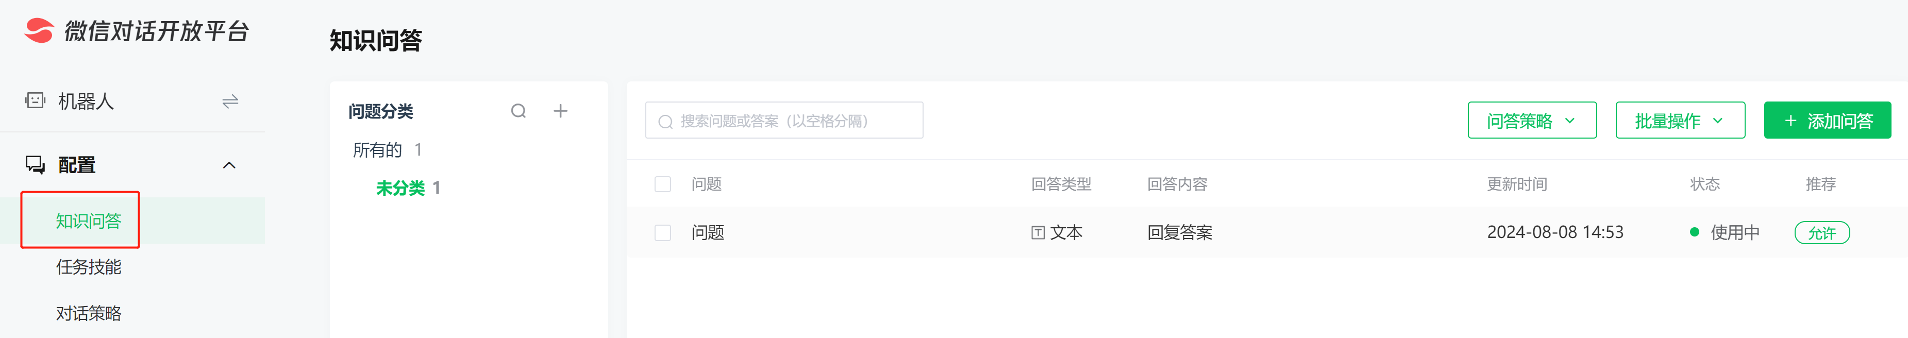Open 任务技能 in the sidebar
The width and height of the screenshot is (1908, 338).
tap(89, 267)
